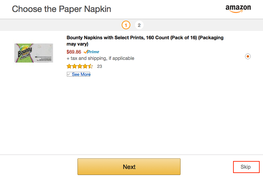Click the half-filled fifth rating star
The width and height of the screenshot is (263, 177).
click(x=90, y=66)
